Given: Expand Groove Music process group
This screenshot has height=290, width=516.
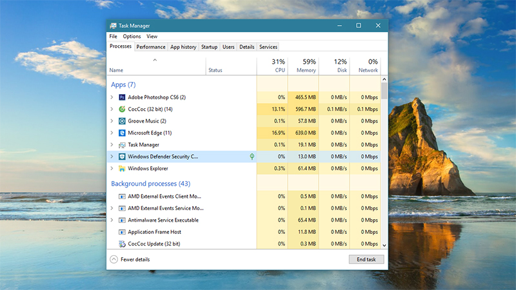Looking at the screenshot, I should tap(112, 121).
